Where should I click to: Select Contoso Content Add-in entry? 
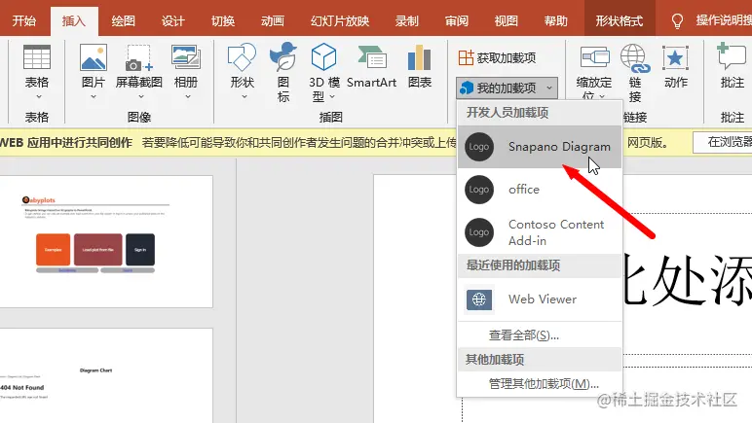(540, 232)
